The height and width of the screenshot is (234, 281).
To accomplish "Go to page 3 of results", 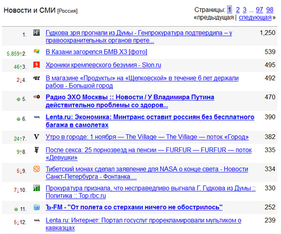I will coord(244,9).
